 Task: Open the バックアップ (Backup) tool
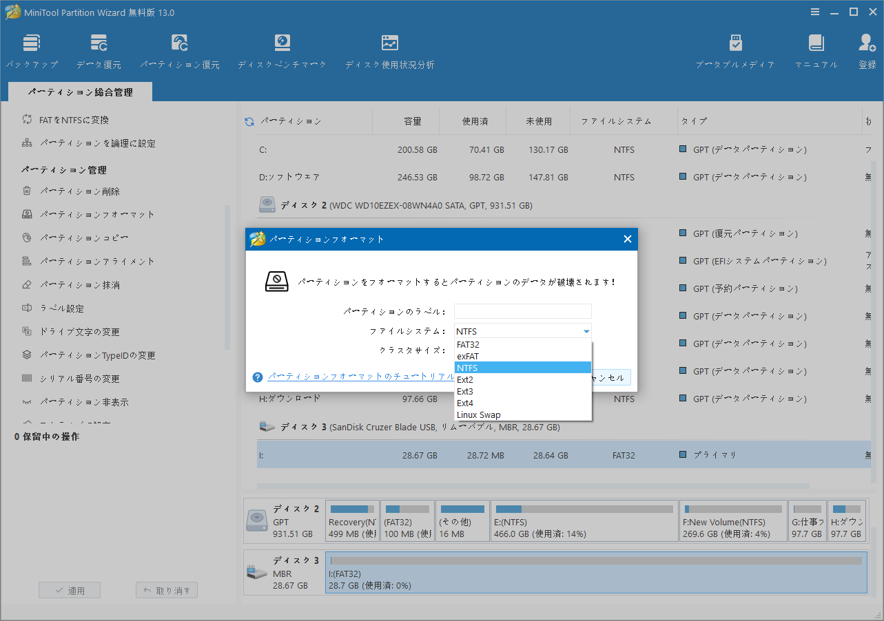(x=32, y=50)
